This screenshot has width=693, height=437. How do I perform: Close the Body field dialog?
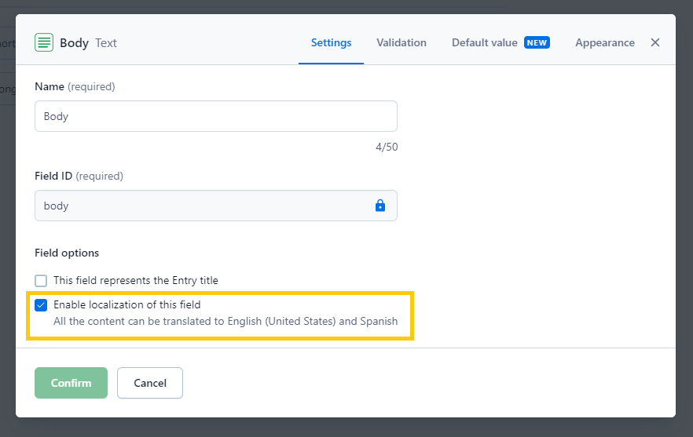pos(655,42)
